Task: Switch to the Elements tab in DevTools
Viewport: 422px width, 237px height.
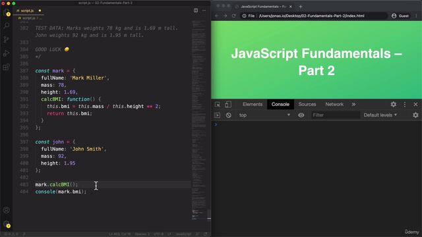Action: (253, 104)
